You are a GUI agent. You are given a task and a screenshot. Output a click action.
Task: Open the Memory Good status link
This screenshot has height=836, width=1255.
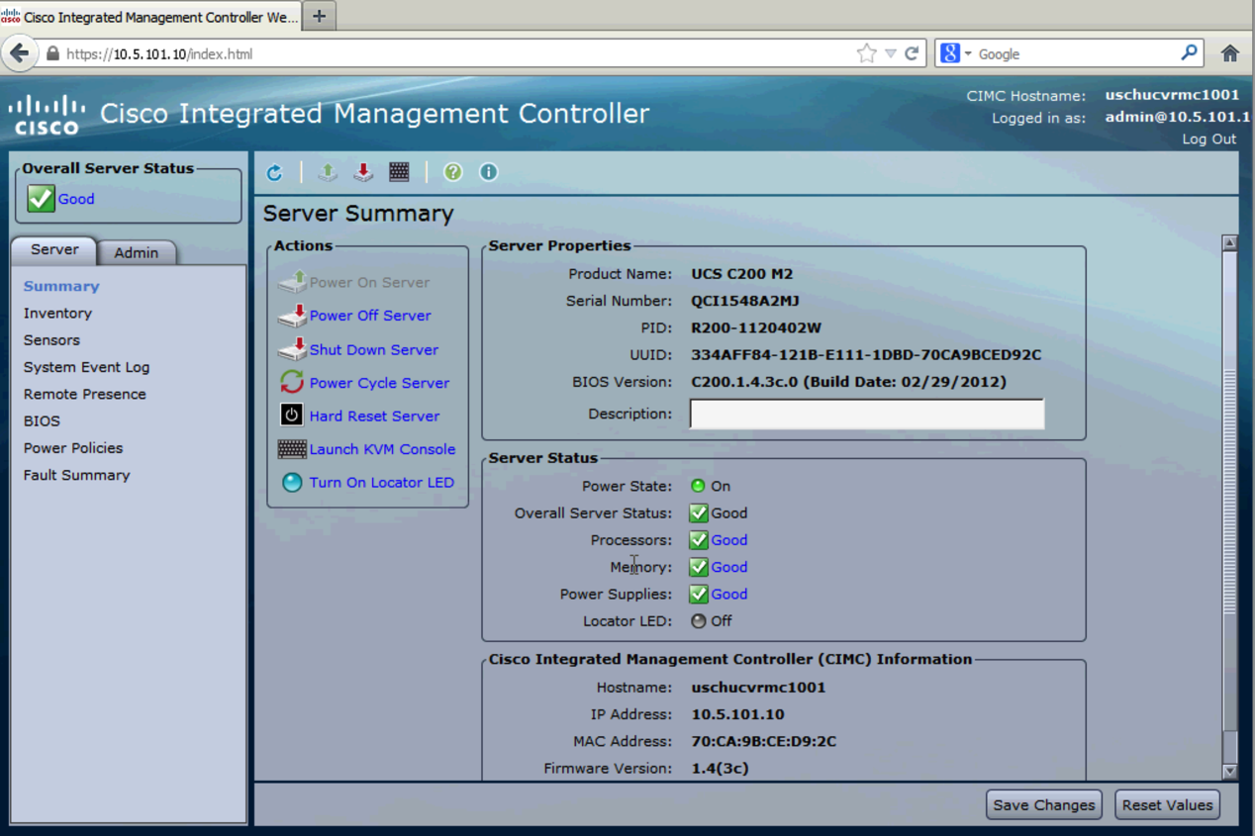[729, 567]
